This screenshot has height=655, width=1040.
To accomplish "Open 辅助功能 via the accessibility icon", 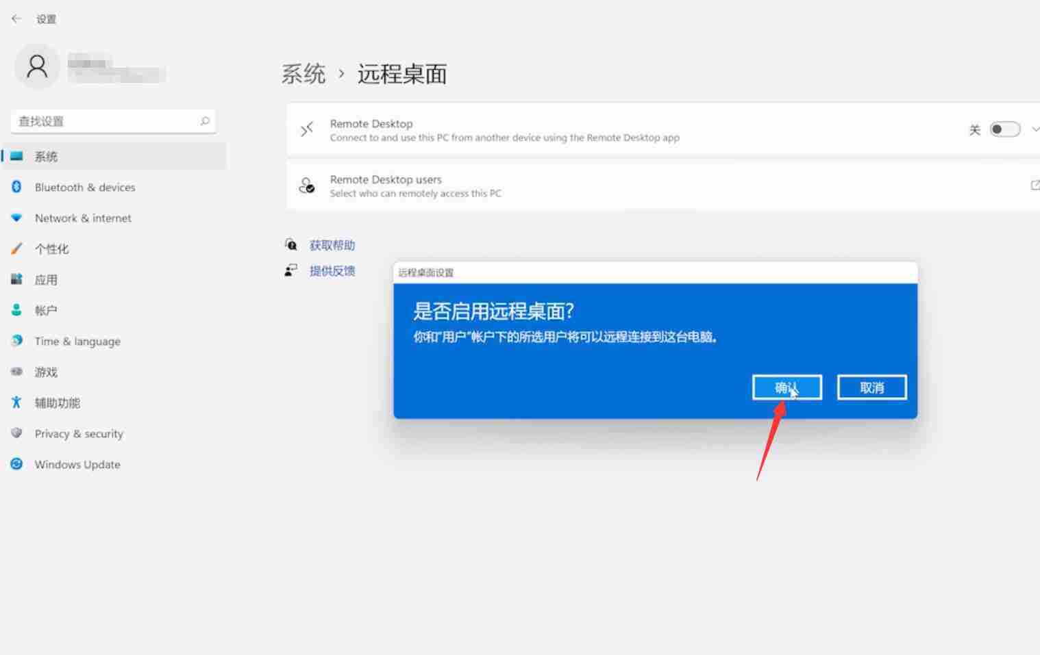I will click(16, 402).
